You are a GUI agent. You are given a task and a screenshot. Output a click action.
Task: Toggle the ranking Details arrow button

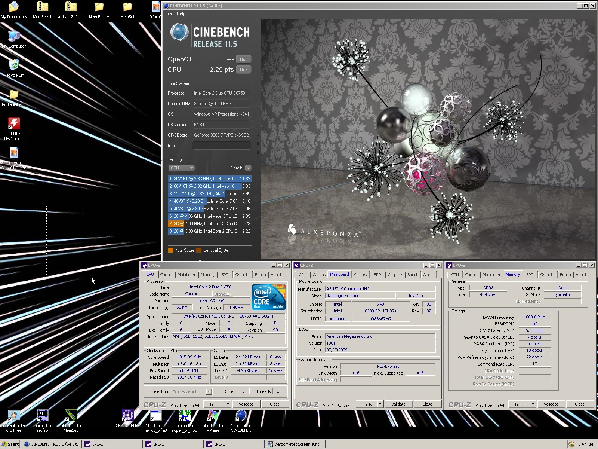point(248,168)
